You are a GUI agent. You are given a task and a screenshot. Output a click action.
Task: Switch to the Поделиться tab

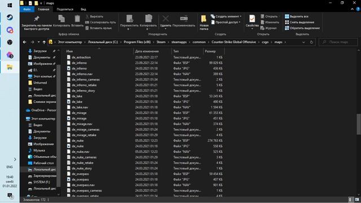point(65,9)
